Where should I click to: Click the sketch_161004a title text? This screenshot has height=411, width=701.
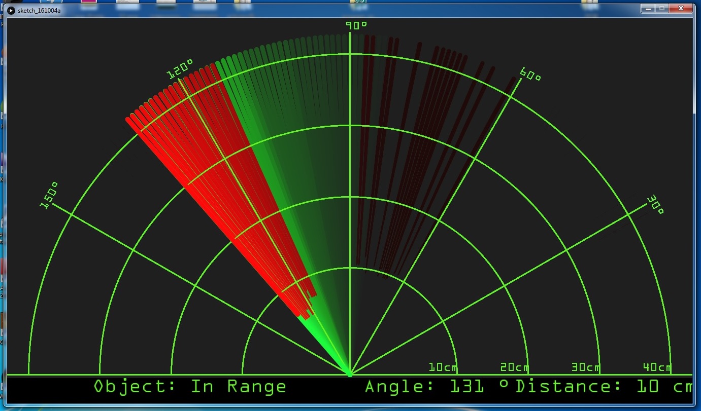(x=38, y=10)
